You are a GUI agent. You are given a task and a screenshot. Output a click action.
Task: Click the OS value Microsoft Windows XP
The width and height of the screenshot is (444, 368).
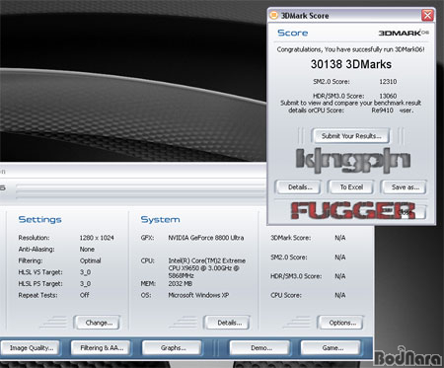pos(198,295)
